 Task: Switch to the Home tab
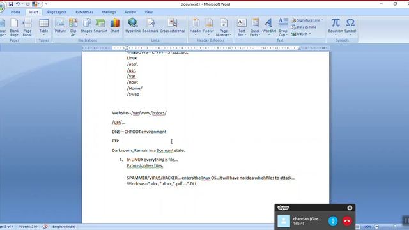15,12
